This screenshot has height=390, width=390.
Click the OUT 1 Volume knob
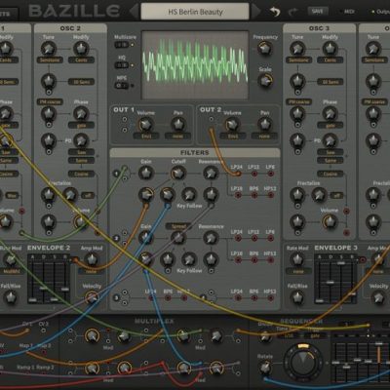(x=145, y=124)
